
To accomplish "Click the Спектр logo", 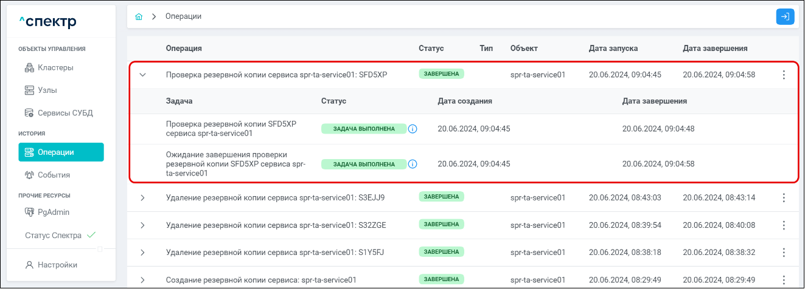I will pos(47,22).
